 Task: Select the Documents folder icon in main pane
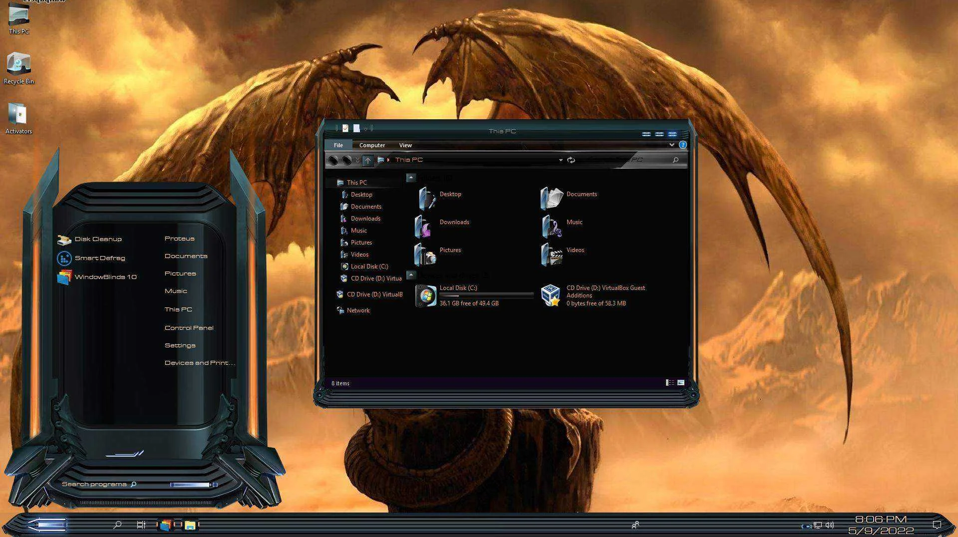552,198
